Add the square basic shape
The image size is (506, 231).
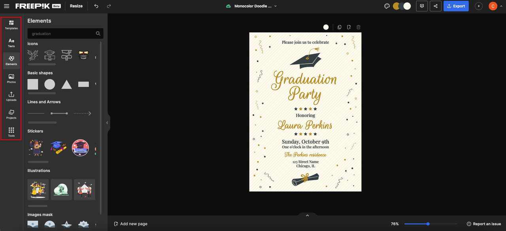33,84
